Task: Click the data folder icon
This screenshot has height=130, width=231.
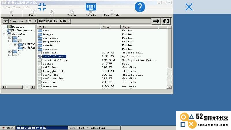Action: click(40, 31)
